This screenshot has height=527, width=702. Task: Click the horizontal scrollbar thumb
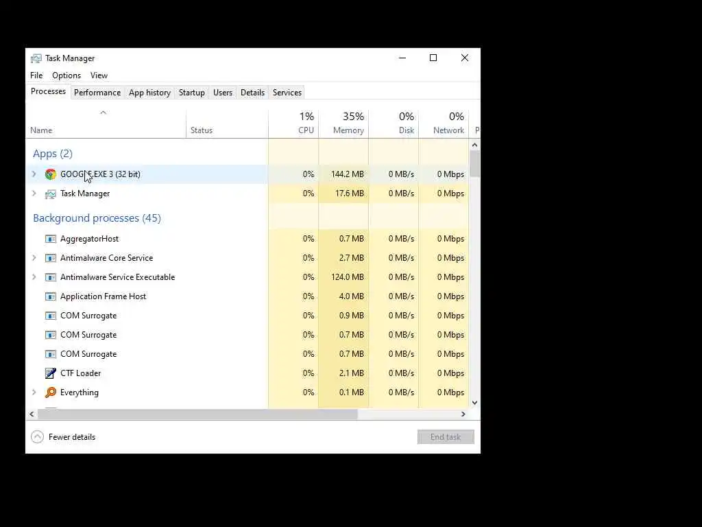(197, 414)
